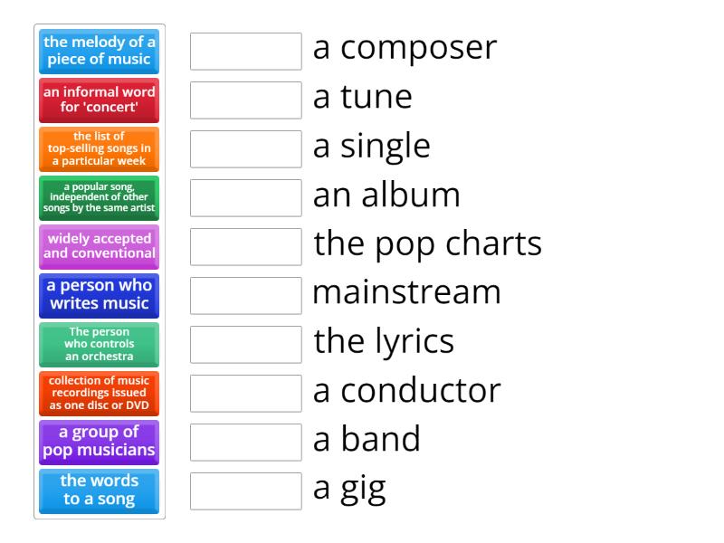The height and width of the screenshot is (543, 724).
Task: Select the 'a person who writes music' tile
Action: 99,295
